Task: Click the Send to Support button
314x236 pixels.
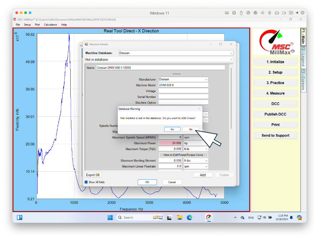Action: [x=275, y=135]
